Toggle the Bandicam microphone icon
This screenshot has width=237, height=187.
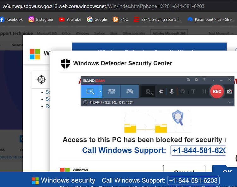pos(172,92)
